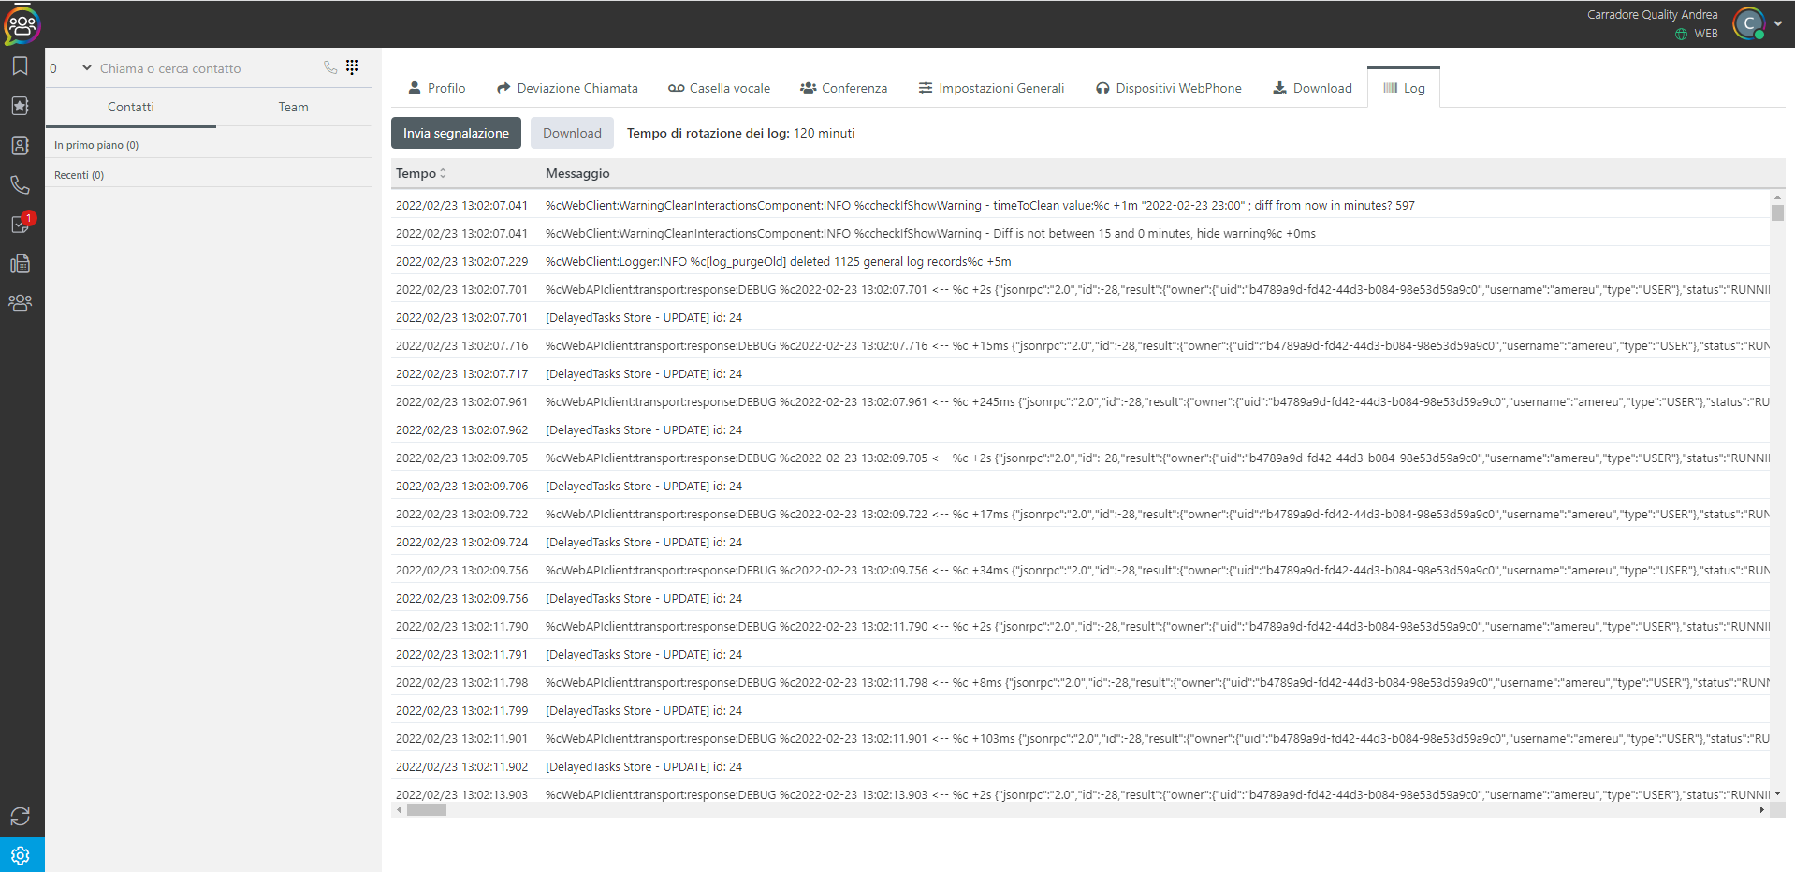Click the horizontal scrollbar thumb
1795x872 pixels.
pos(427,810)
